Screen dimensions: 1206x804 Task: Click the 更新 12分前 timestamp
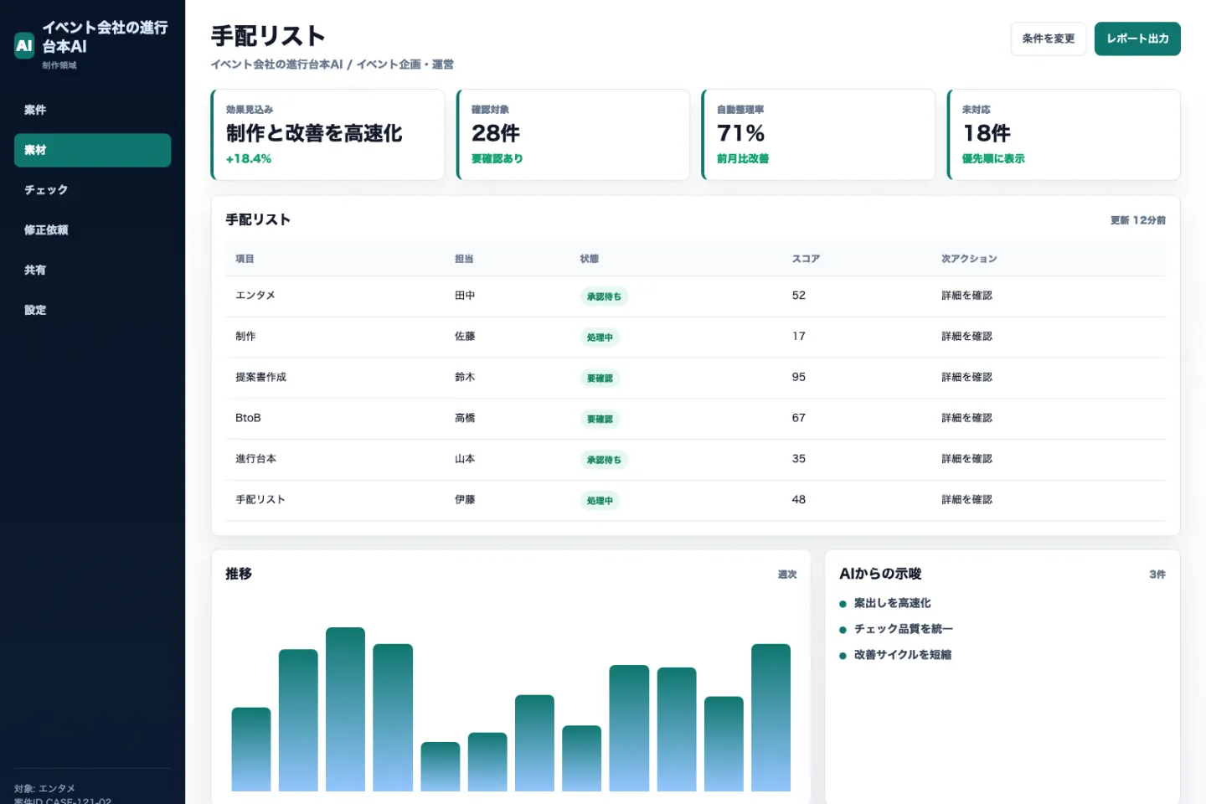coord(1137,220)
